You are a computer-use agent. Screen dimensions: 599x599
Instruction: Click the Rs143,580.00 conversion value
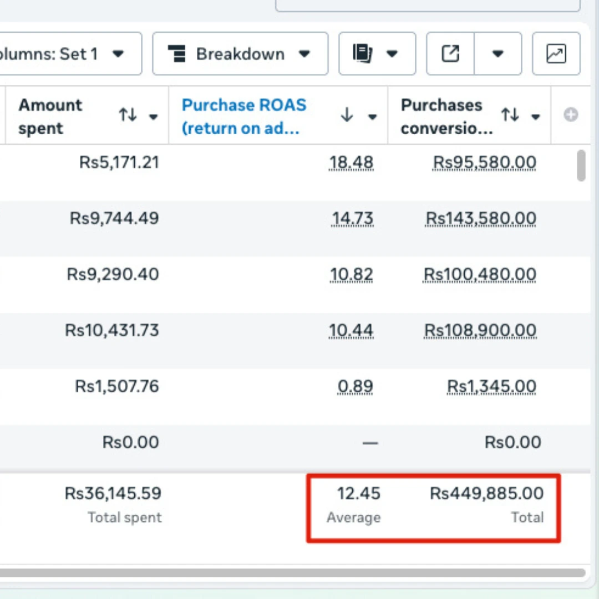click(x=481, y=219)
